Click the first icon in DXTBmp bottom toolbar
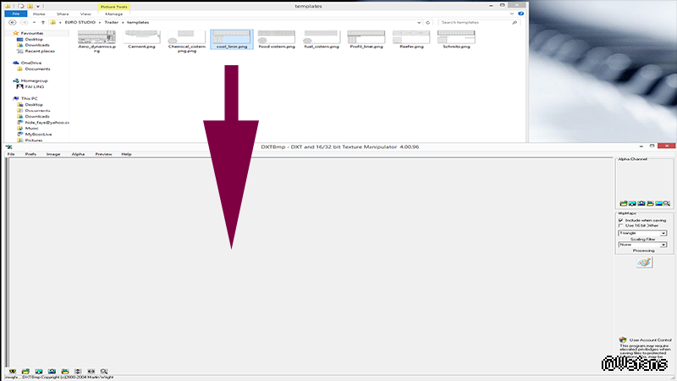The height and width of the screenshot is (381, 677). click(x=13, y=371)
